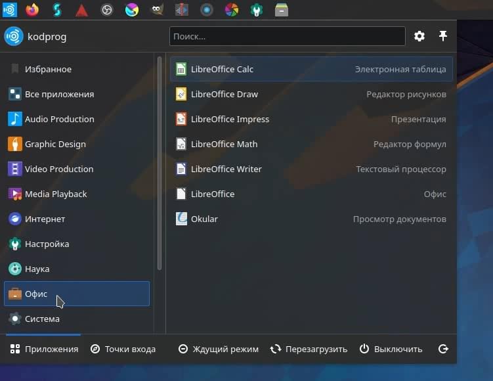Launch Ardour red triangle icon

tap(82, 10)
